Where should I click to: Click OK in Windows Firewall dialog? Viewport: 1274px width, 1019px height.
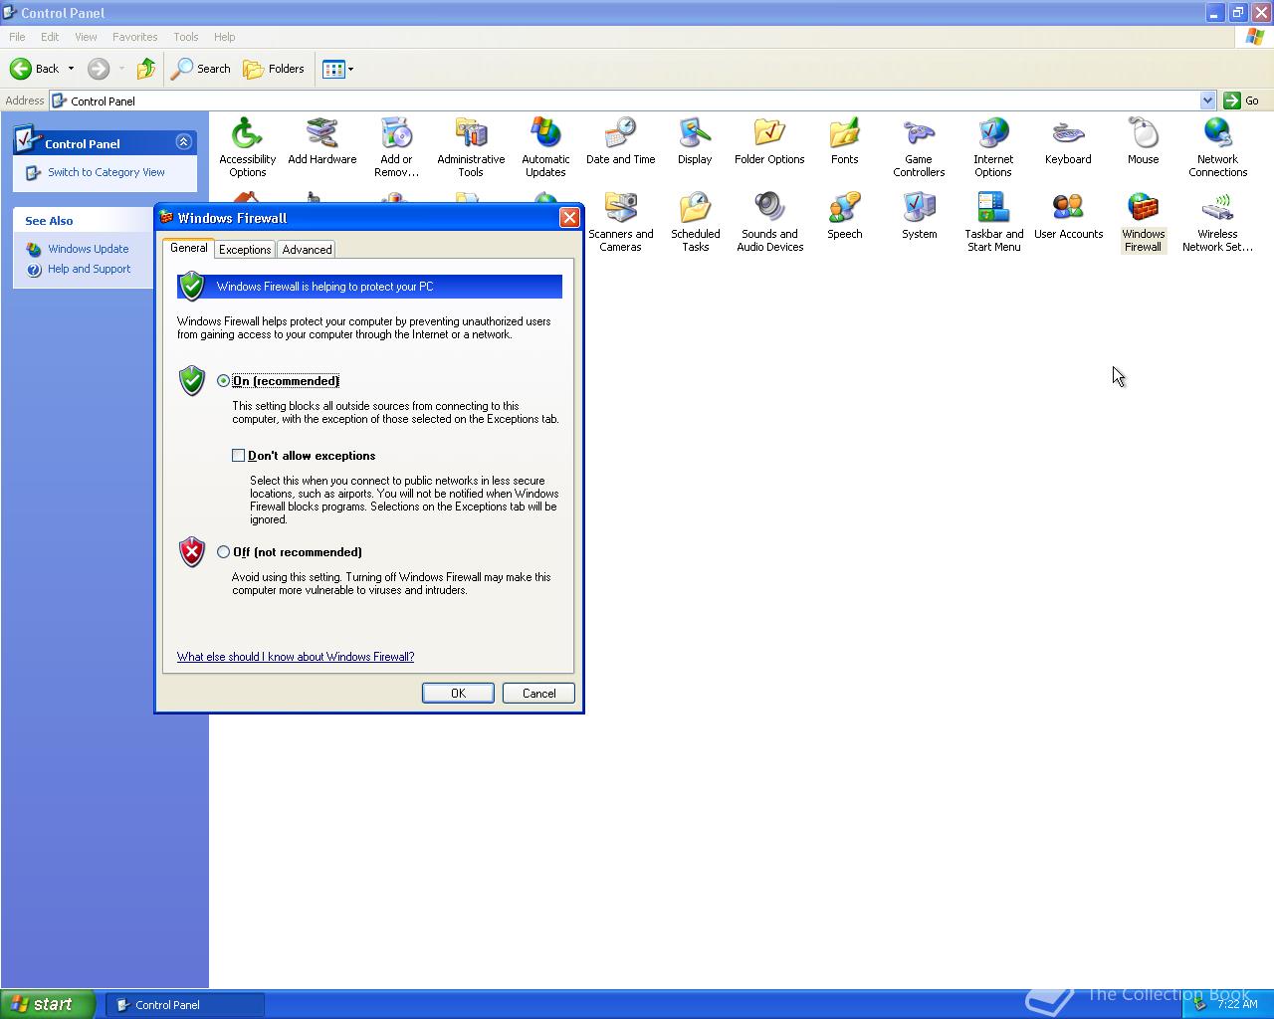click(458, 694)
